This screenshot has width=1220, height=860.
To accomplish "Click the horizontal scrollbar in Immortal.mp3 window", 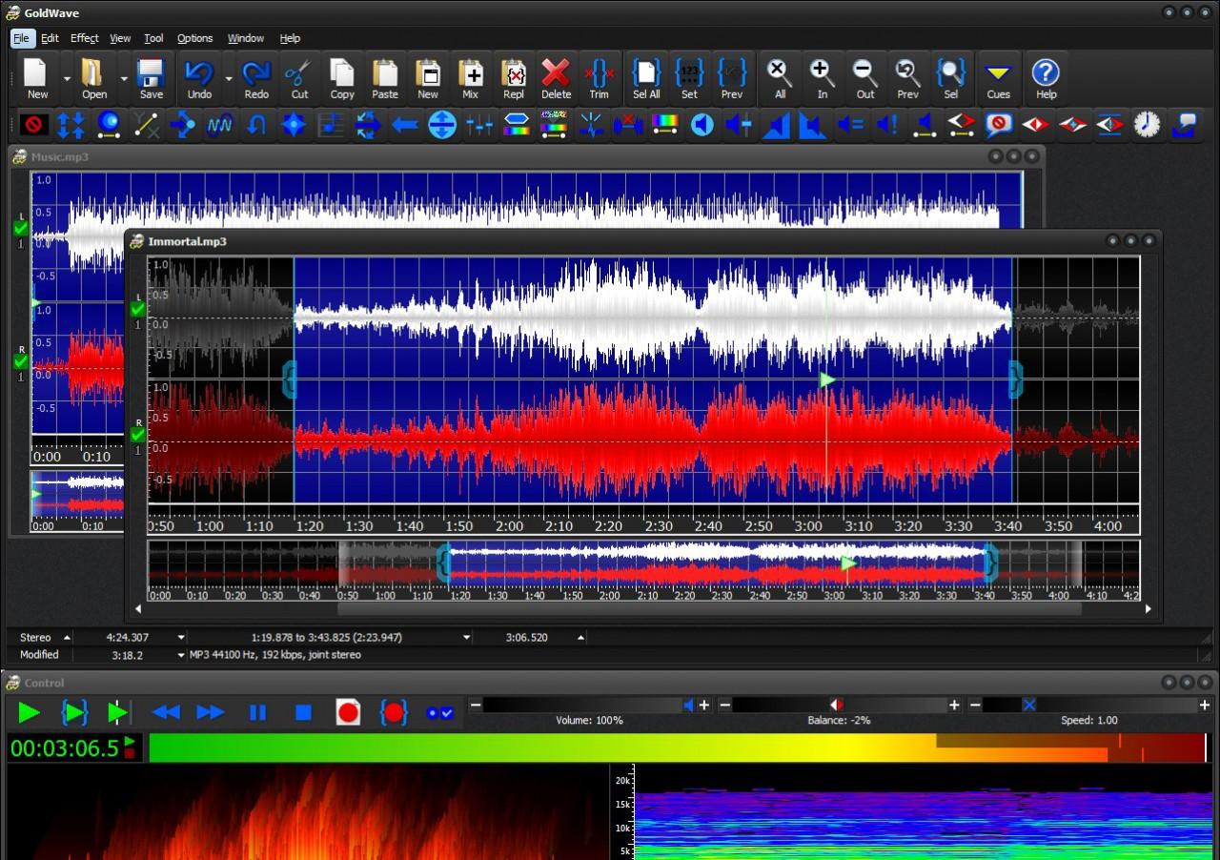I will point(708,608).
